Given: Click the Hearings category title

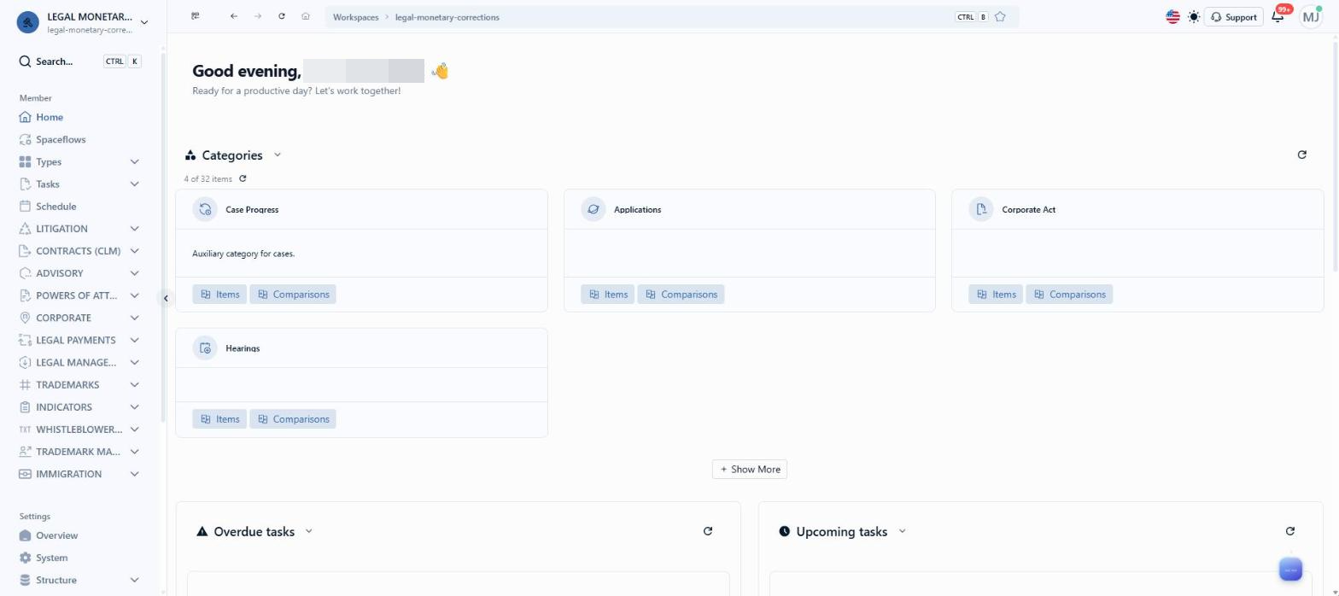Looking at the screenshot, I should point(243,348).
